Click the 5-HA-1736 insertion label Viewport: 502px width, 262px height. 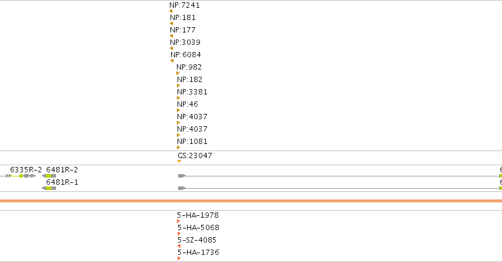[198, 253]
